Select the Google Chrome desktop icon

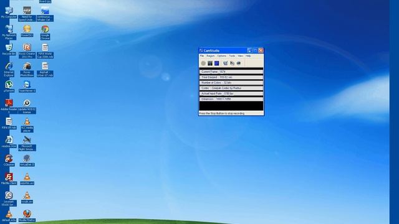click(x=45, y=32)
